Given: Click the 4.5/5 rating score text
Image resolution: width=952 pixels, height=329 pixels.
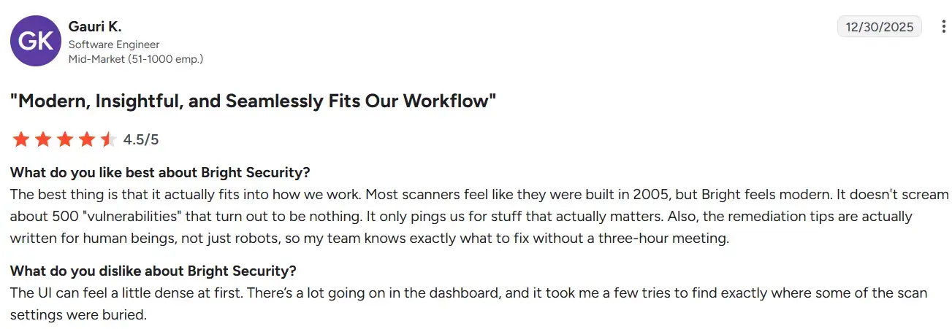Looking at the screenshot, I should coord(141,139).
